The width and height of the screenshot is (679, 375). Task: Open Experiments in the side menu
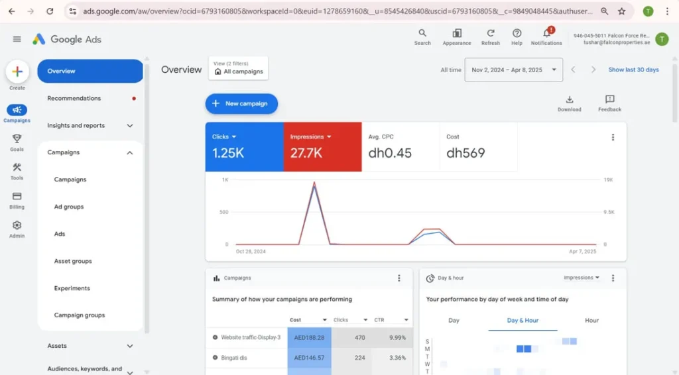coord(72,288)
